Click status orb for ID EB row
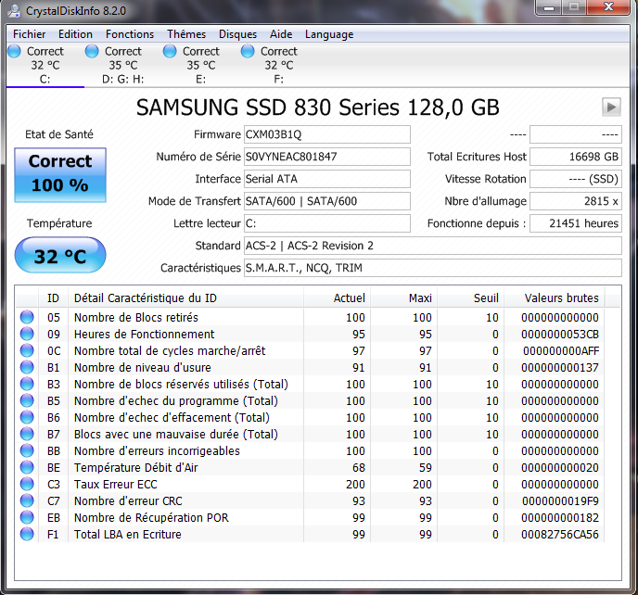The image size is (638, 595). (x=27, y=517)
